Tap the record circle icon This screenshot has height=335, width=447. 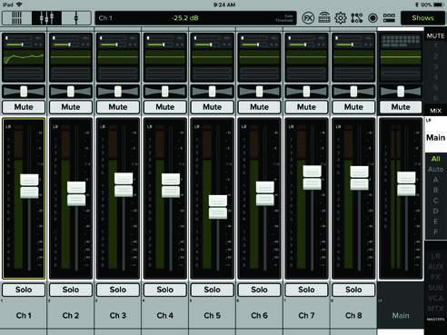pos(372,18)
